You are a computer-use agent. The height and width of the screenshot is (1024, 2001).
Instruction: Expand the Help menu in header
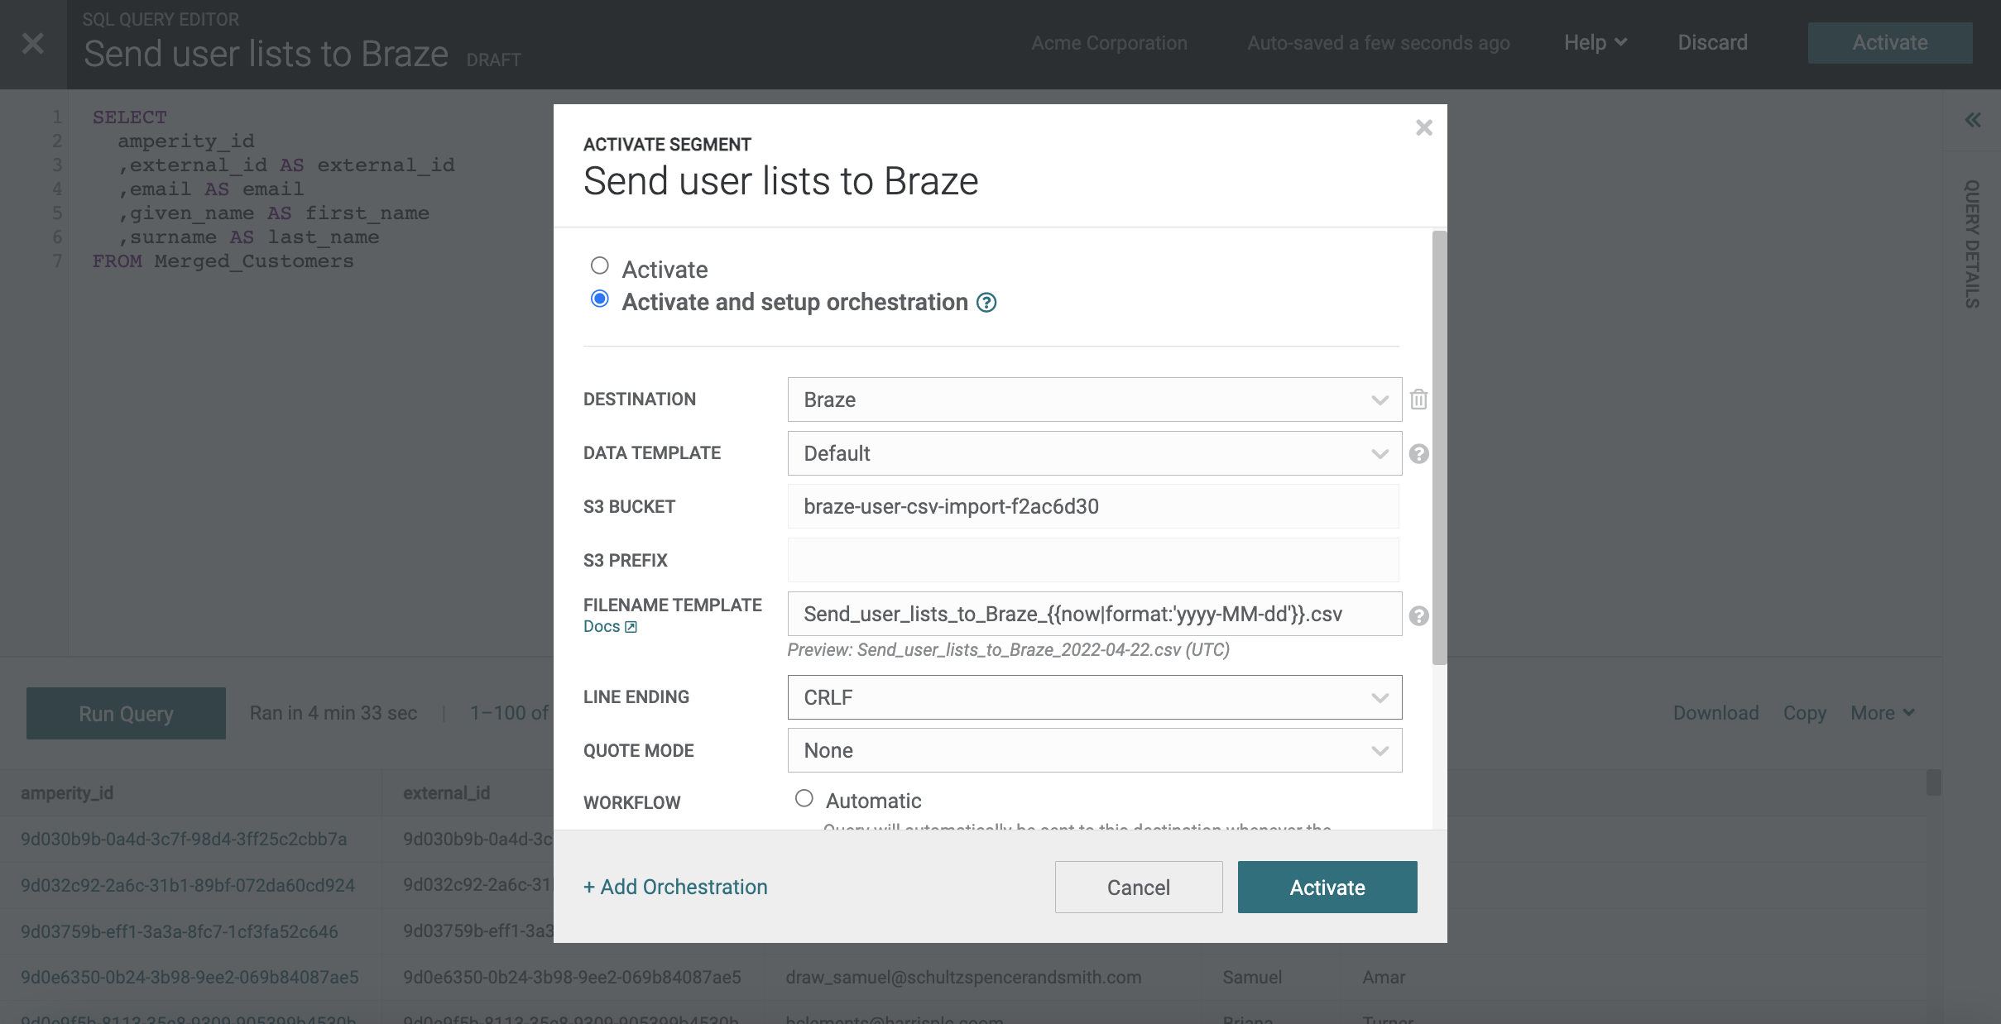tap(1595, 42)
